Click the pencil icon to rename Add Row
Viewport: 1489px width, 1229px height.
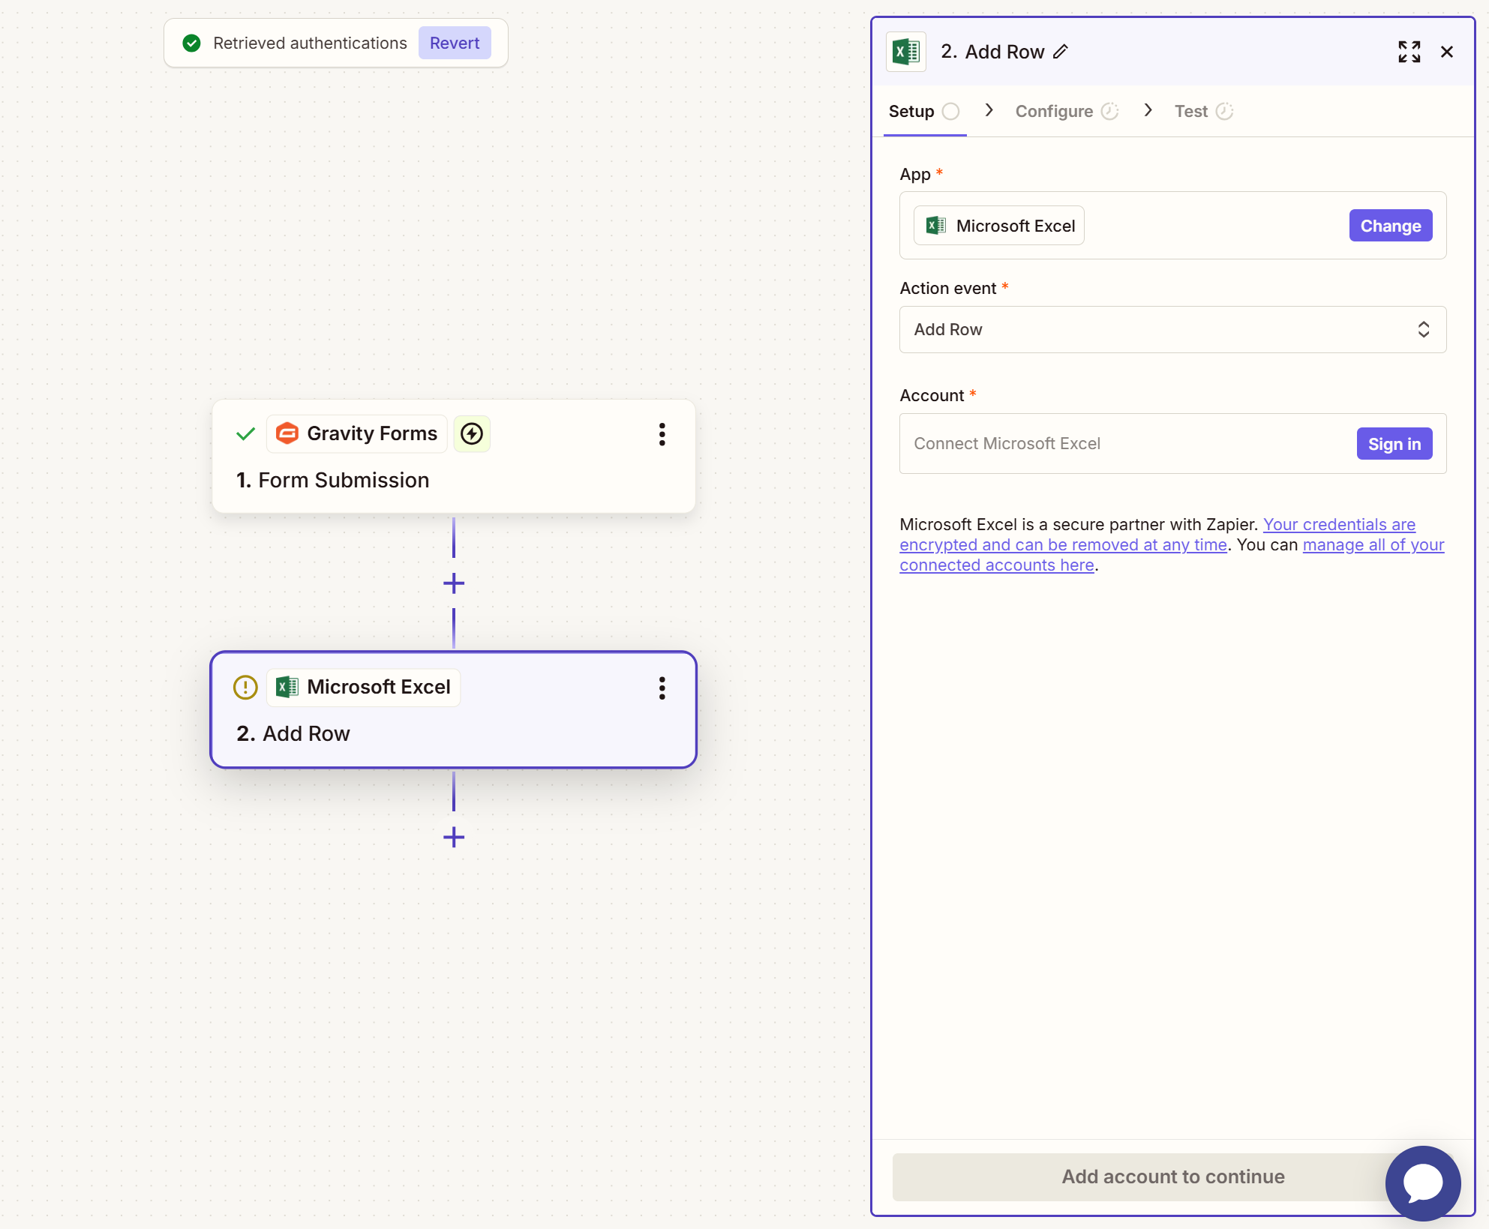[x=1061, y=52]
